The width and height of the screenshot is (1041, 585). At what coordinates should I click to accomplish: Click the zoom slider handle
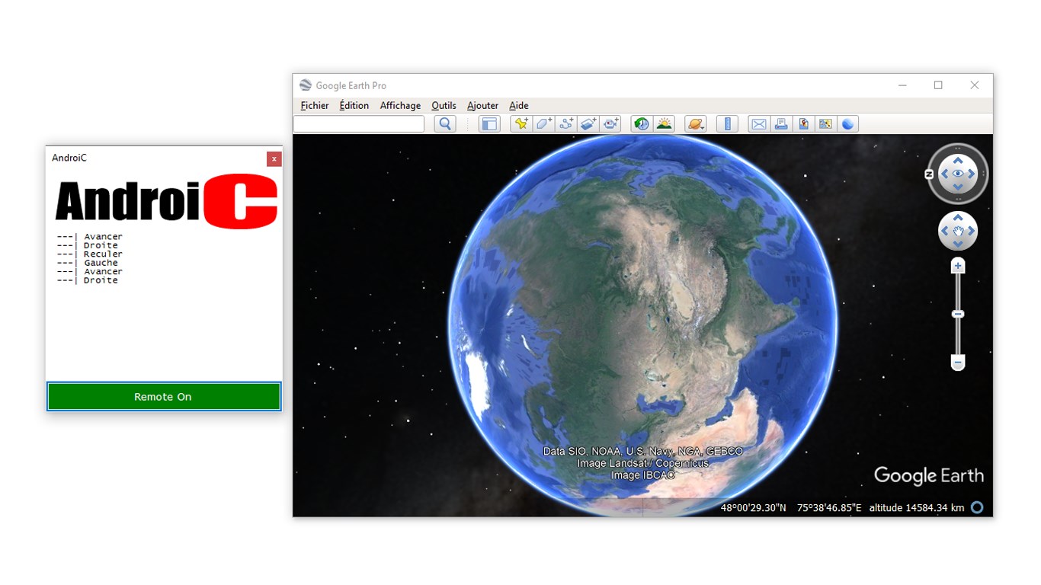pos(958,314)
